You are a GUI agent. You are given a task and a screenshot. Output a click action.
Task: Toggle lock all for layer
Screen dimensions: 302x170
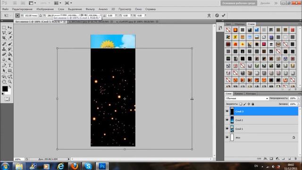[x=253, y=104]
